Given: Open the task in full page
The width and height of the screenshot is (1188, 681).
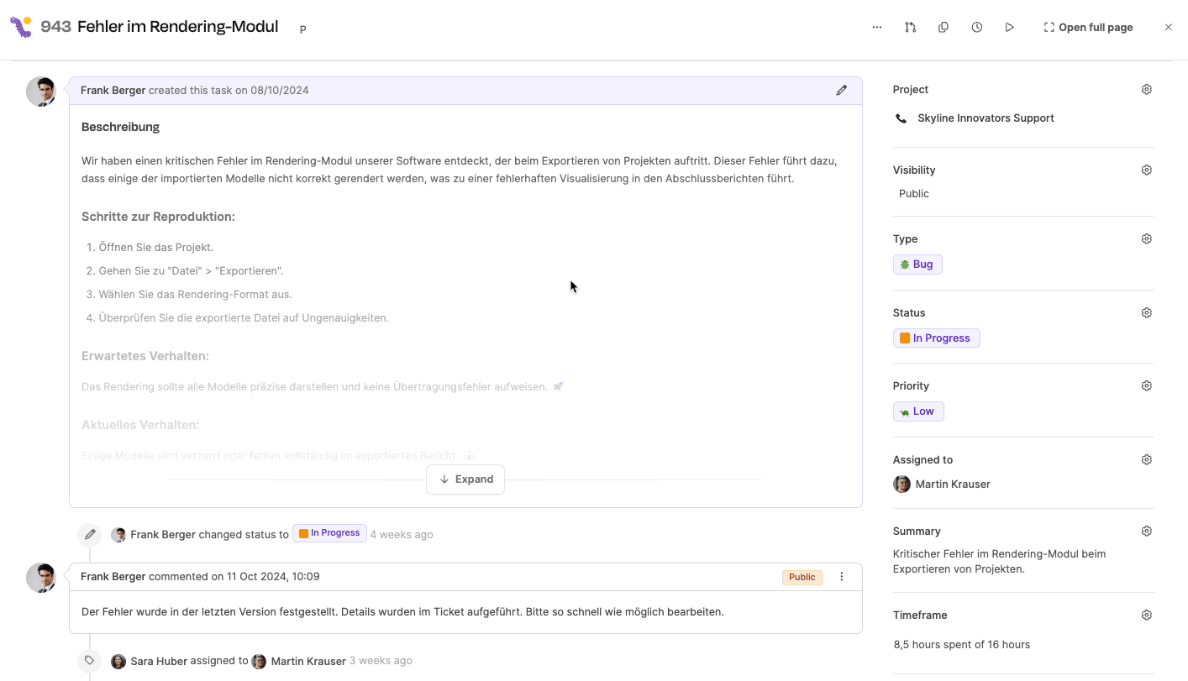Looking at the screenshot, I should (x=1088, y=28).
